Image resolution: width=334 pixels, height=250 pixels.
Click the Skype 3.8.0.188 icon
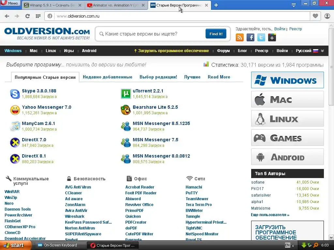(15, 94)
